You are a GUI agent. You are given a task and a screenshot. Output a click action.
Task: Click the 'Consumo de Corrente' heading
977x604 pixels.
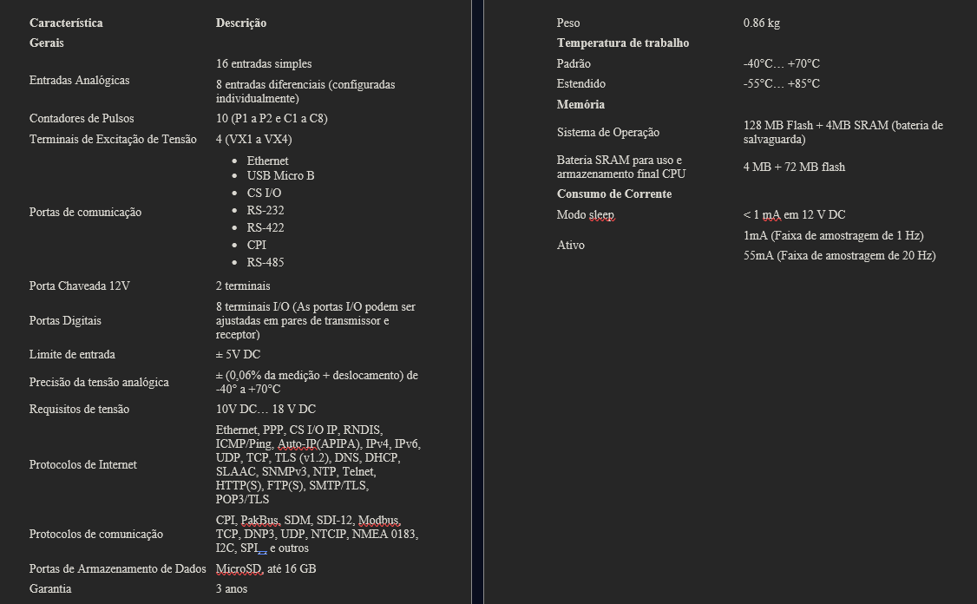click(x=613, y=194)
